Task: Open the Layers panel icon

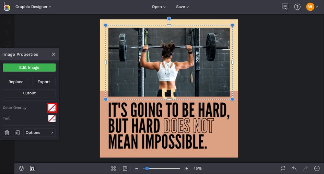Action: (22, 169)
